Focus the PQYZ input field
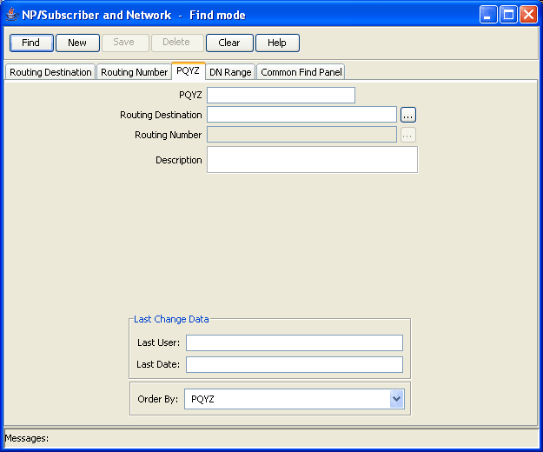543x452 pixels. pos(281,96)
